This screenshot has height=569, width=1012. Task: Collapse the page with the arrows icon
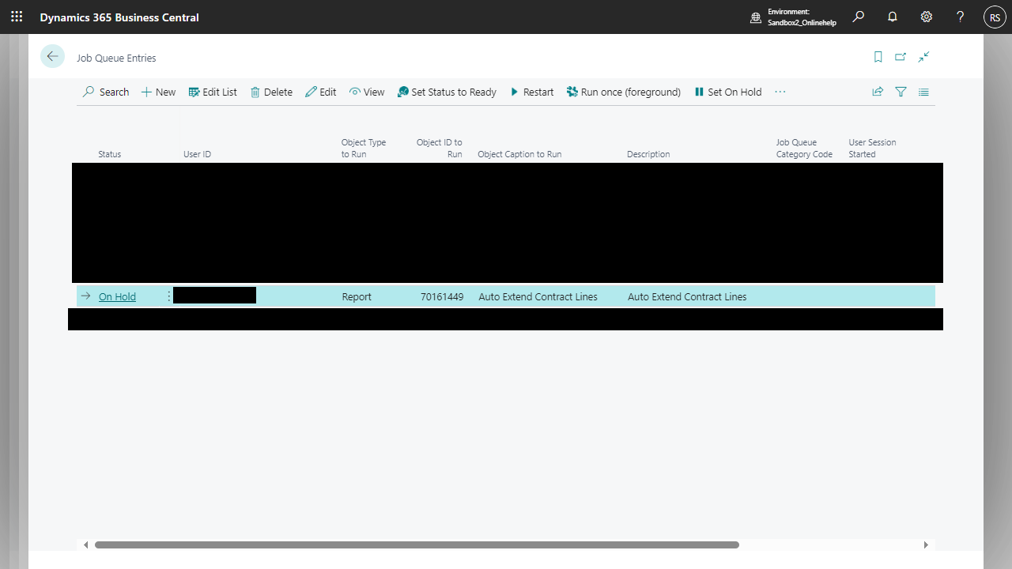click(923, 57)
